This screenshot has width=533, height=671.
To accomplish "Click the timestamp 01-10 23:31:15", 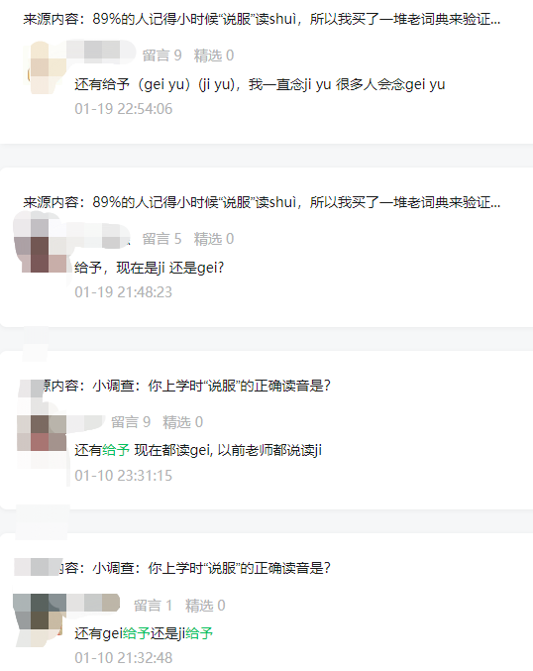I will 123,476.
